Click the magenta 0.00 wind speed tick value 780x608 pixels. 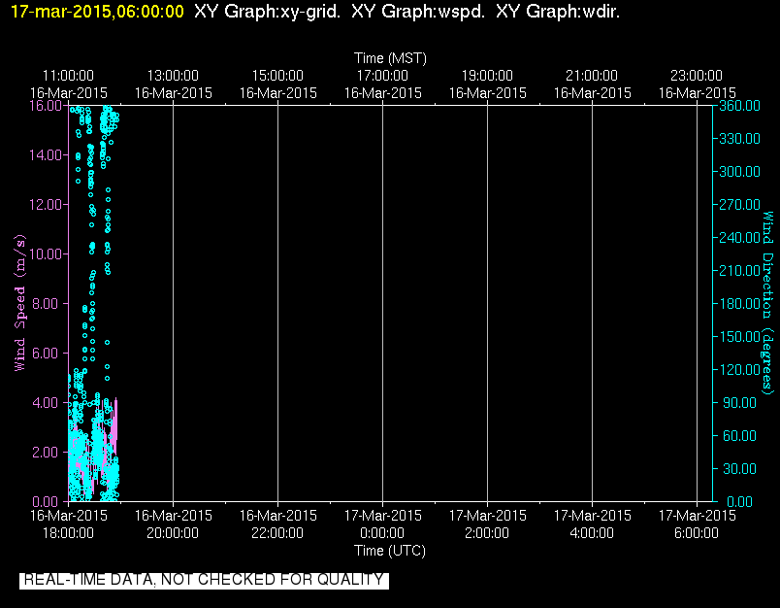click(x=46, y=501)
